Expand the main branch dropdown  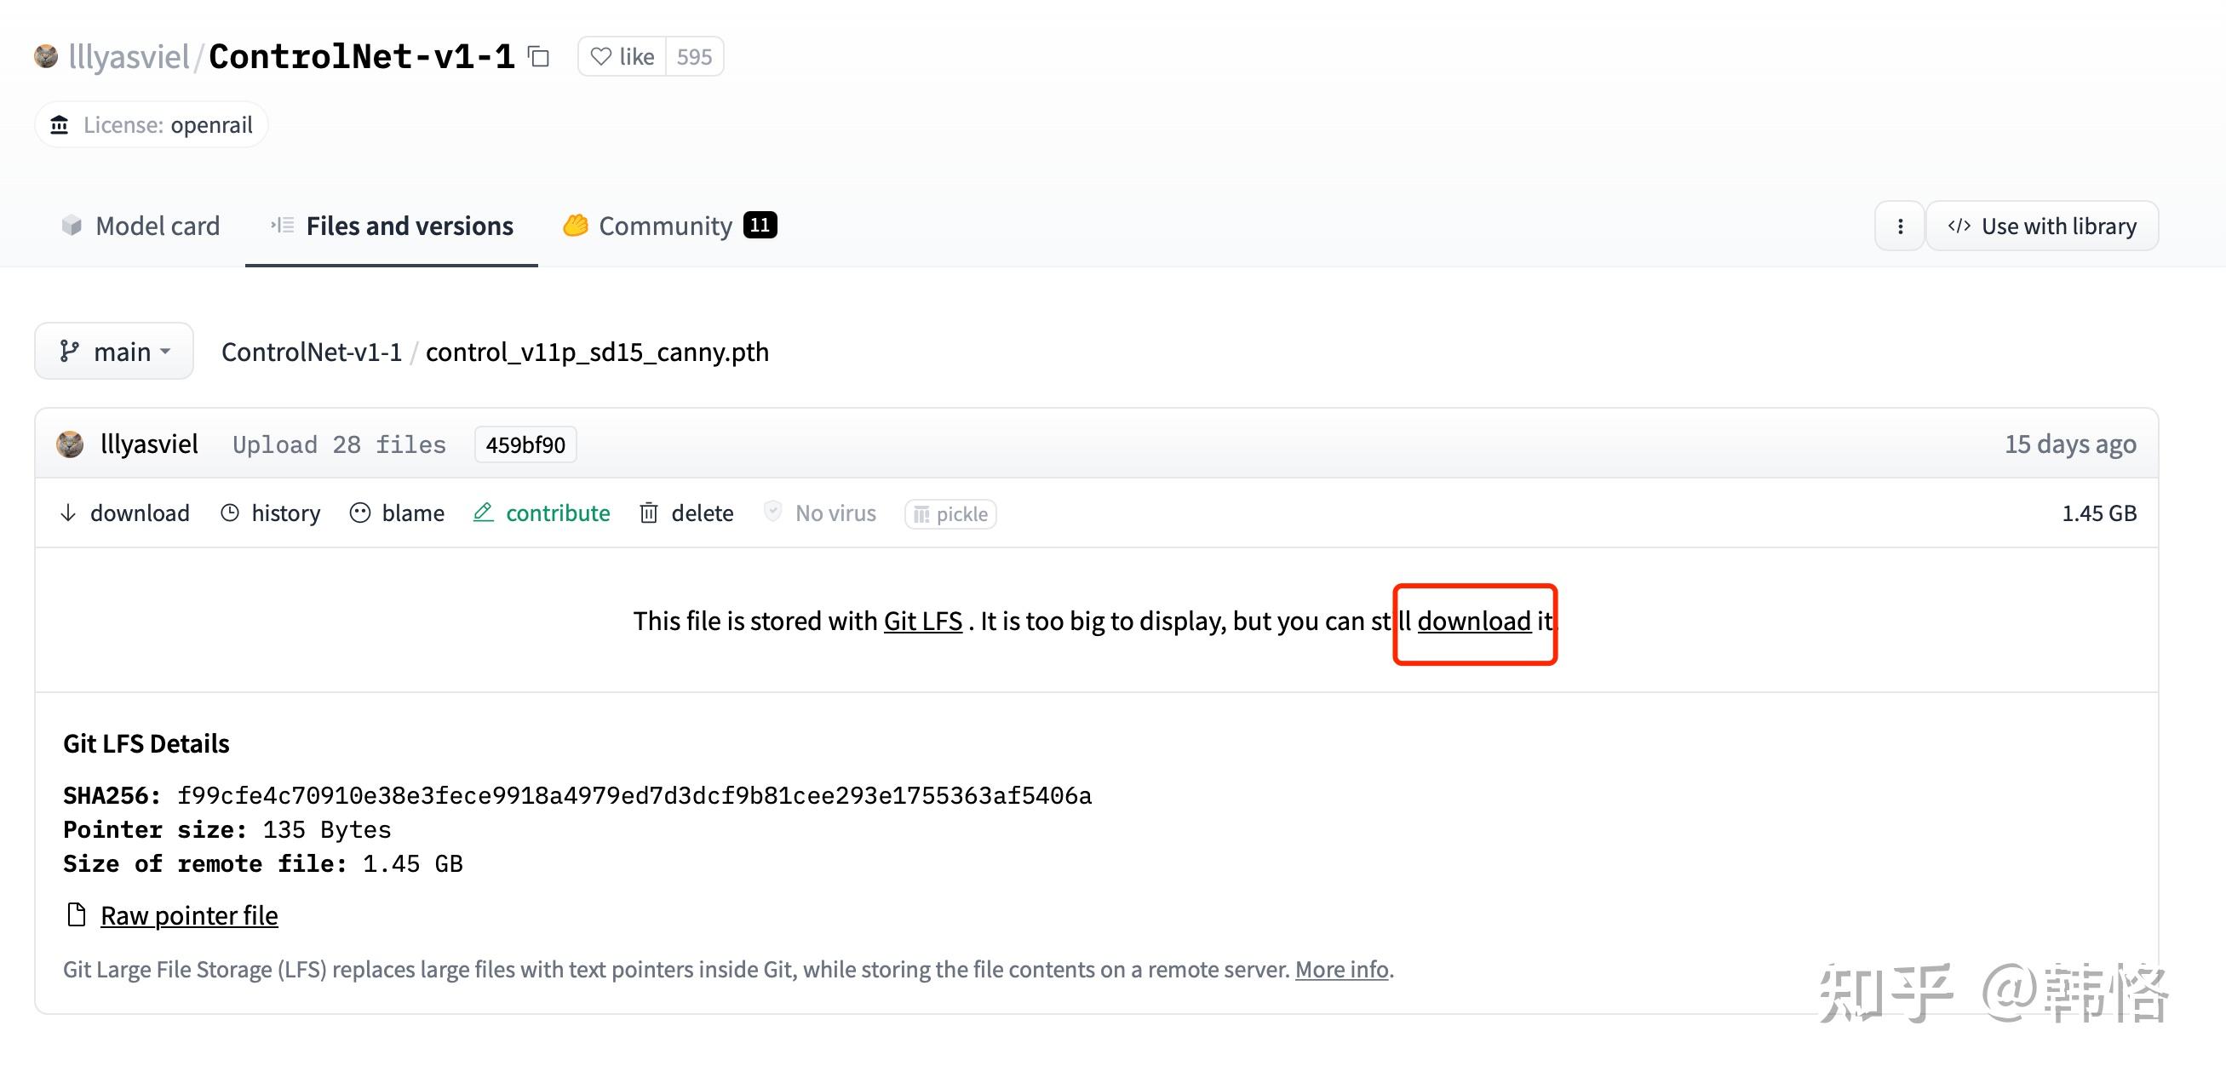114,352
